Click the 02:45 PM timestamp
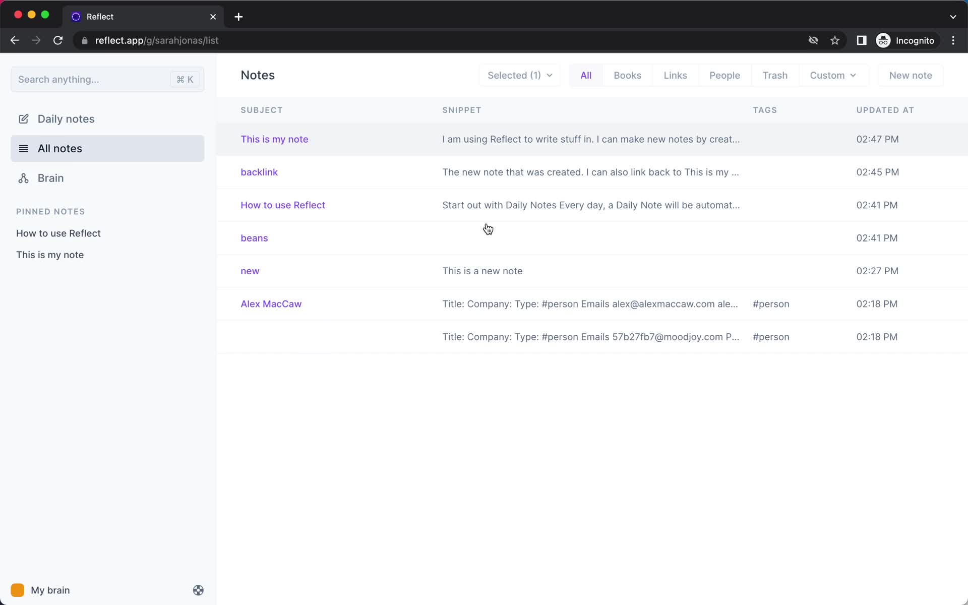The image size is (968, 605). (x=877, y=172)
